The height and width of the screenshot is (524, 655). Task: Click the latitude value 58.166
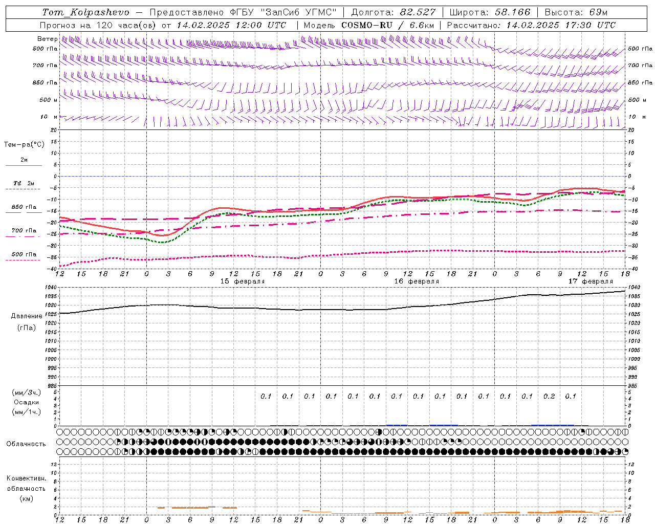(x=512, y=12)
